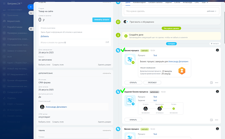Image resolution: width=225 pixels, height=139 pixels.
Task: Open comment icon on business process card
Action: pyautogui.click(x=211, y=83)
